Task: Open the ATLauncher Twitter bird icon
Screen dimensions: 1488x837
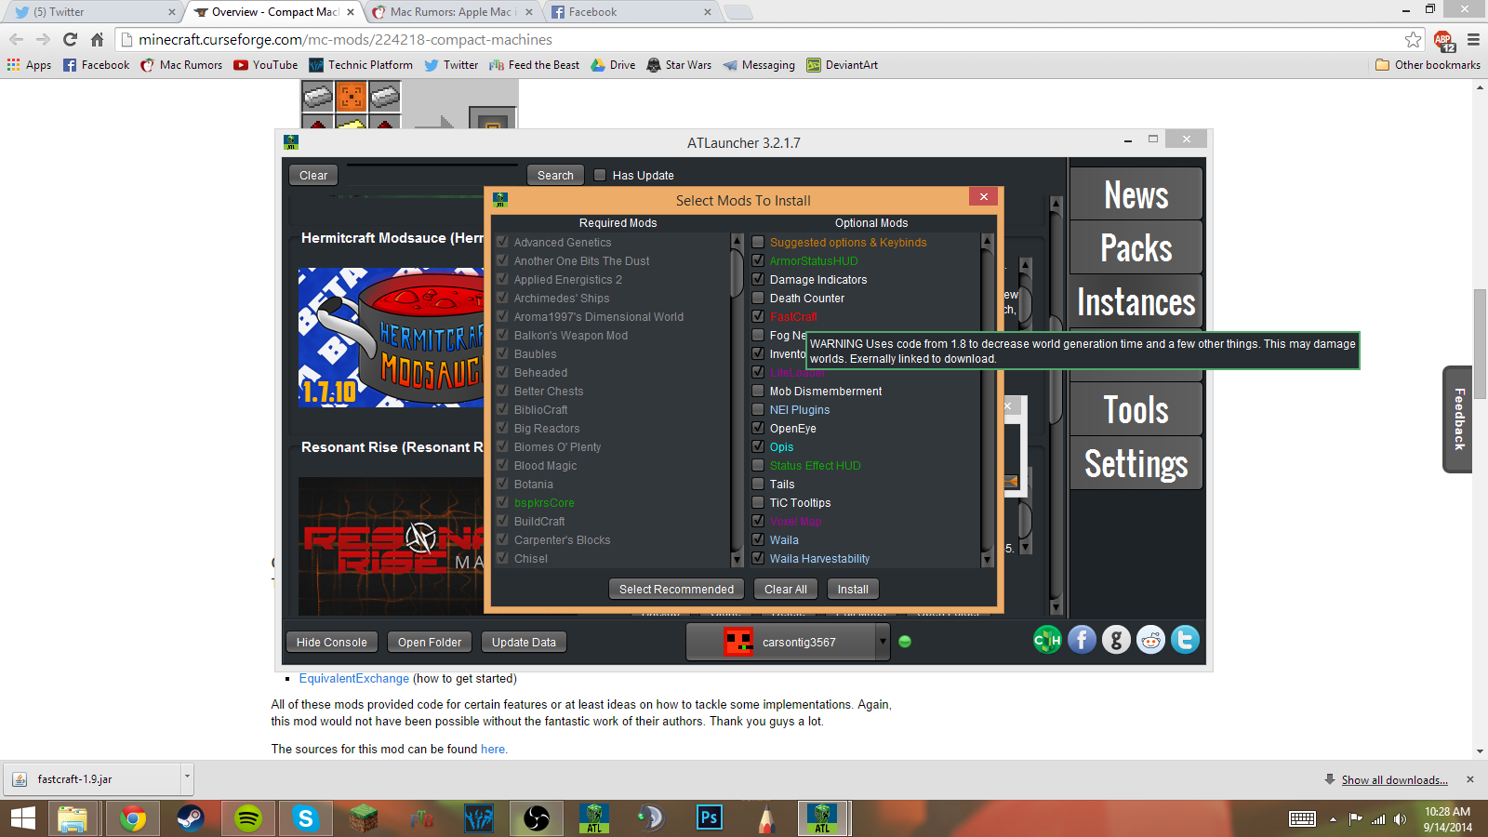Action: tap(1185, 640)
